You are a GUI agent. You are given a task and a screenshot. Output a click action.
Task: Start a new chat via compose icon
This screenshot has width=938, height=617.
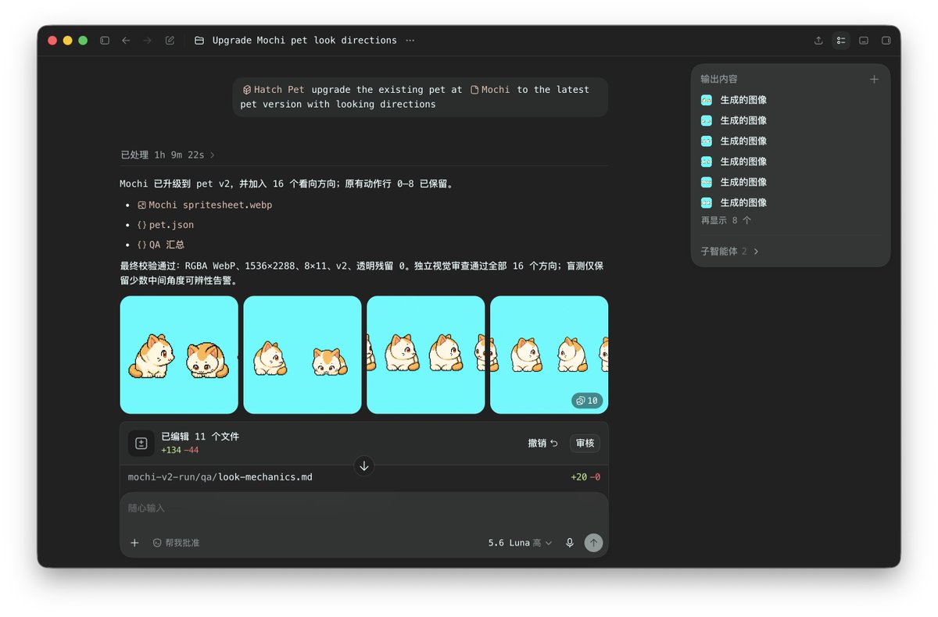pos(170,41)
